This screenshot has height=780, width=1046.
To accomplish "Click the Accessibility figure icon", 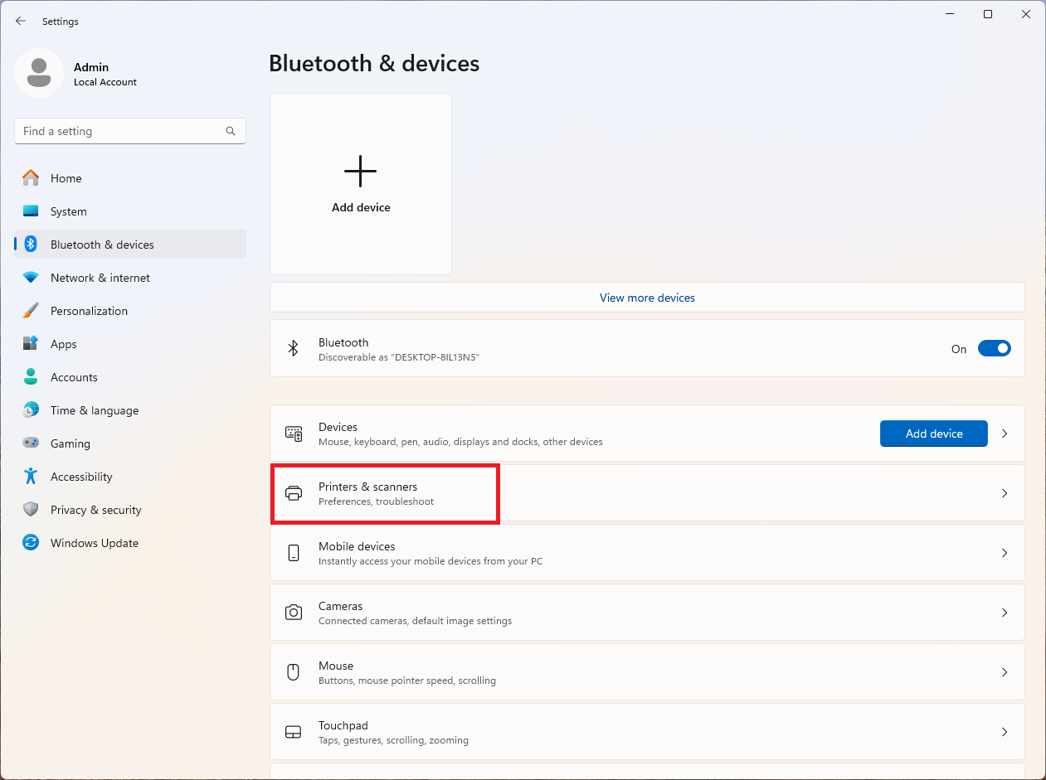I will point(31,477).
